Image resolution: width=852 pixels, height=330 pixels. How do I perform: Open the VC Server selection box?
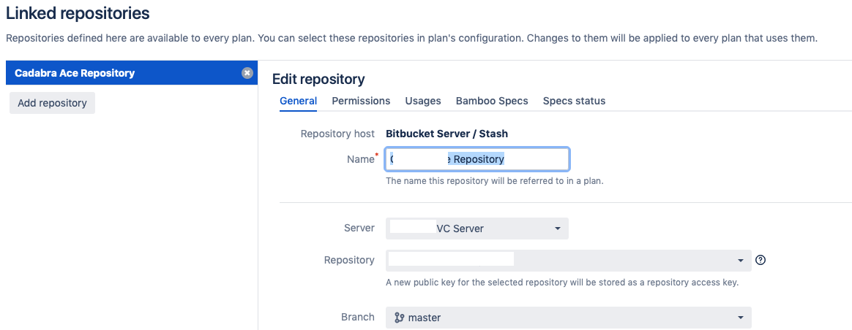click(x=477, y=229)
